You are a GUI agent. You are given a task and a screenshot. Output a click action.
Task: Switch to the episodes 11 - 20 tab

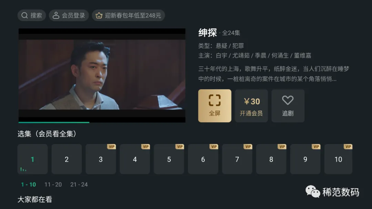click(53, 185)
